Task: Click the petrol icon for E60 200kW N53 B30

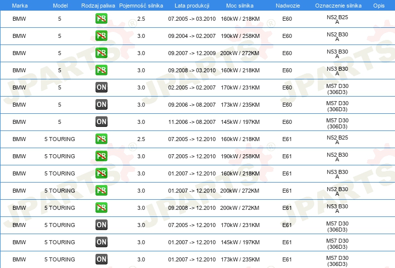Action: coord(101,53)
